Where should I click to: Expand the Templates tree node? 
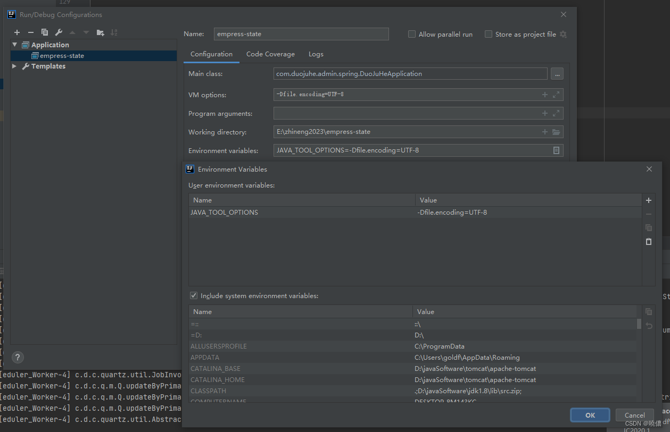point(14,66)
